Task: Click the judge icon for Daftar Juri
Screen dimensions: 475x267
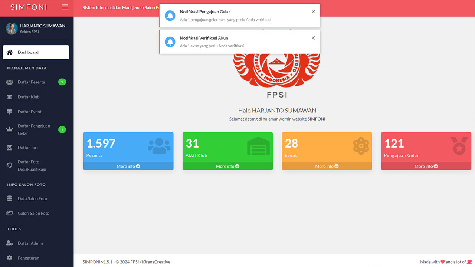Action: [10, 148]
